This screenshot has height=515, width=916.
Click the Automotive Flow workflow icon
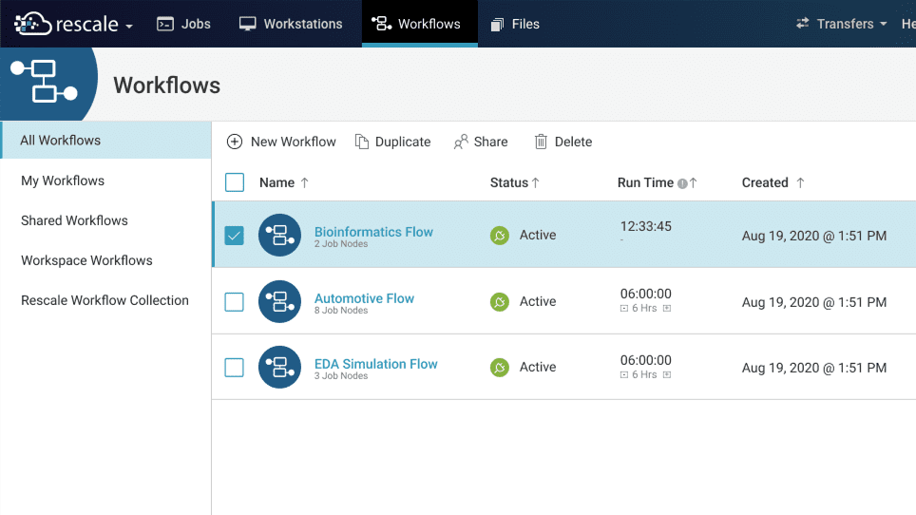(x=279, y=302)
